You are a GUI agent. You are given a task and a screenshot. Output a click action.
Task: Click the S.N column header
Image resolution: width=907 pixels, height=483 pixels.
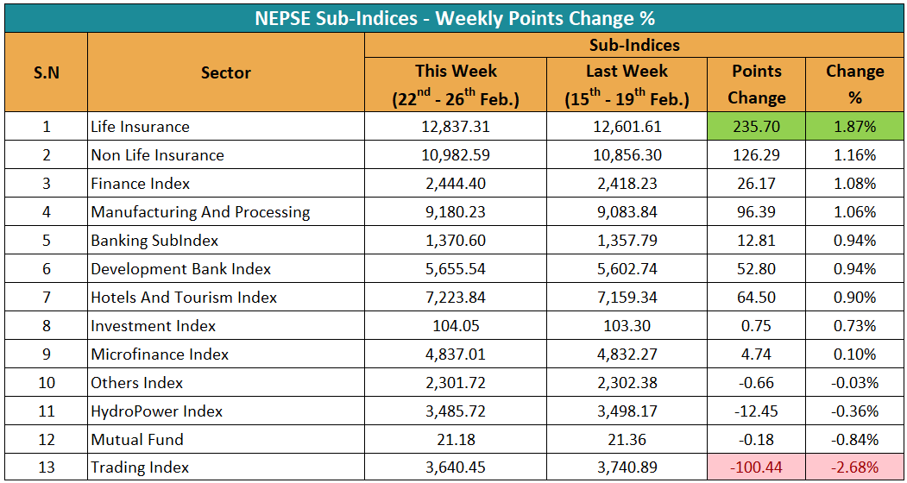pyautogui.click(x=47, y=73)
